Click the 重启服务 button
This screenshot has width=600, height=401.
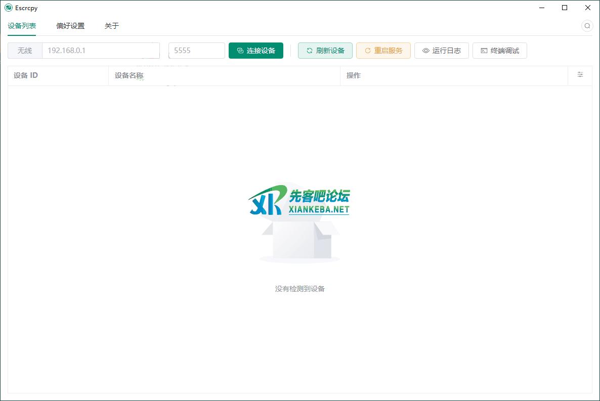383,50
